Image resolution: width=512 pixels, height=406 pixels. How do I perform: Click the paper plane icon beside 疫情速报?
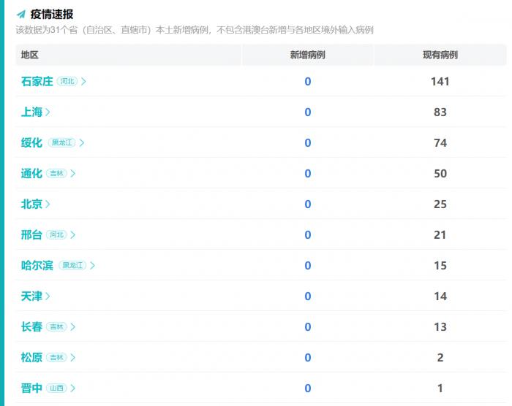click(x=21, y=15)
